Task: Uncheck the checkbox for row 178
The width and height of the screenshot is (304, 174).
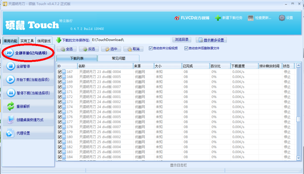Action: pyautogui.click(x=60, y=127)
